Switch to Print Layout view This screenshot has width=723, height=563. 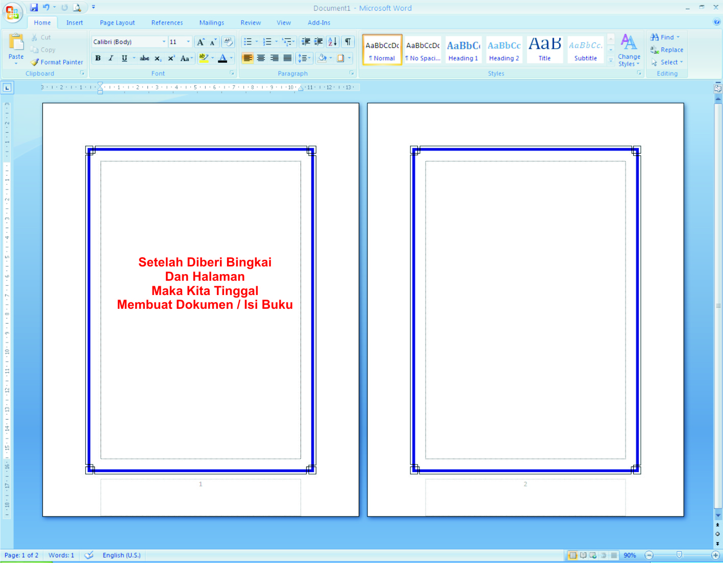[x=573, y=555]
